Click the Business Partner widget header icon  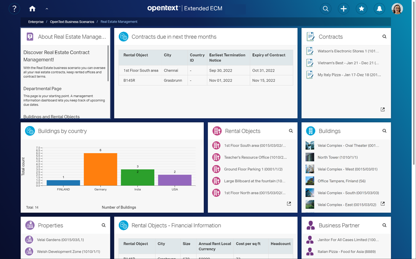tap(311, 225)
